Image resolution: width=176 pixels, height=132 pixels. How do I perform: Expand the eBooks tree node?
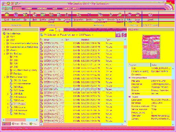[x=4, y=50]
